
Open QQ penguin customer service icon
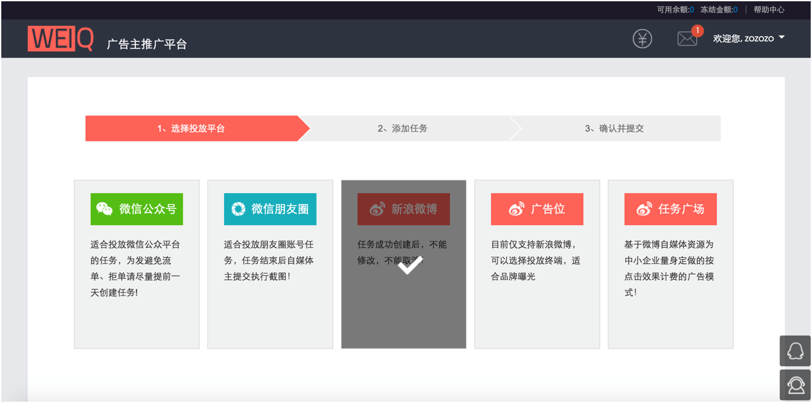tap(795, 351)
